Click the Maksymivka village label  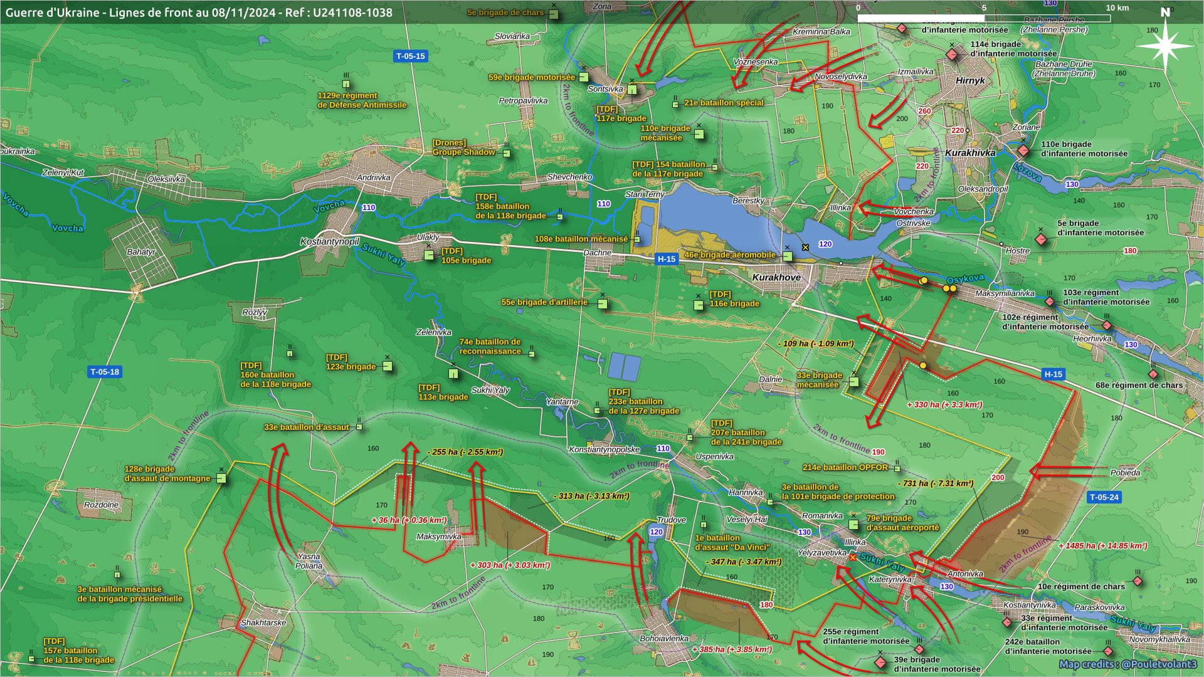(439, 537)
